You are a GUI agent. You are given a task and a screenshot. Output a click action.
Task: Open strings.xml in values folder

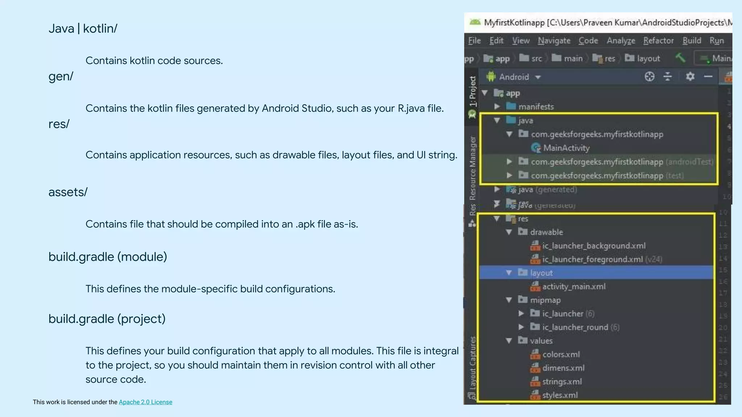coord(562,382)
